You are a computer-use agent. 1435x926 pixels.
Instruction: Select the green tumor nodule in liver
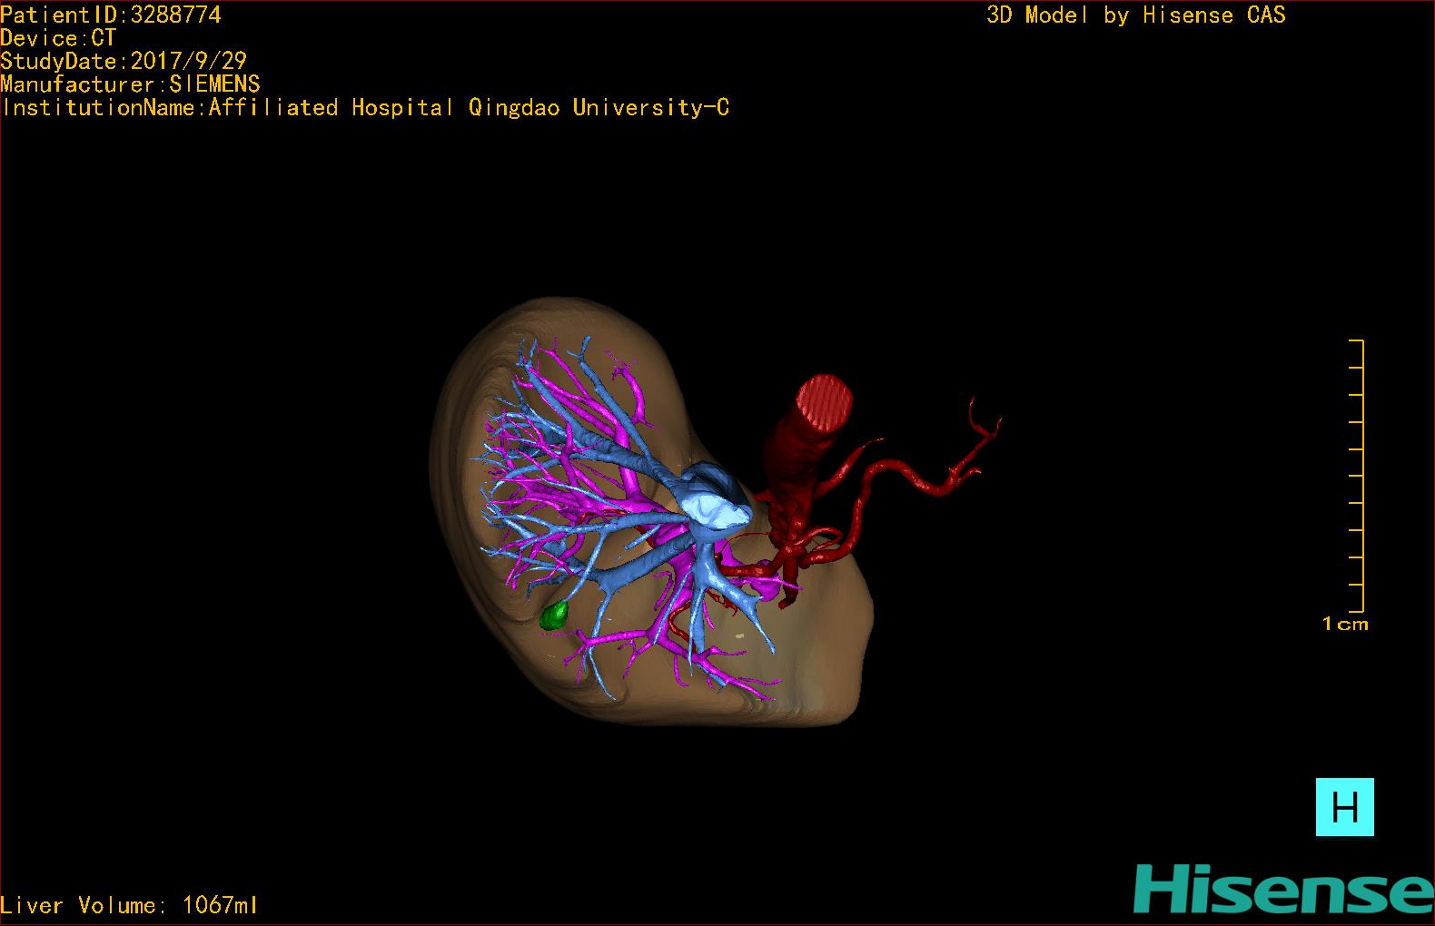[553, 616]
